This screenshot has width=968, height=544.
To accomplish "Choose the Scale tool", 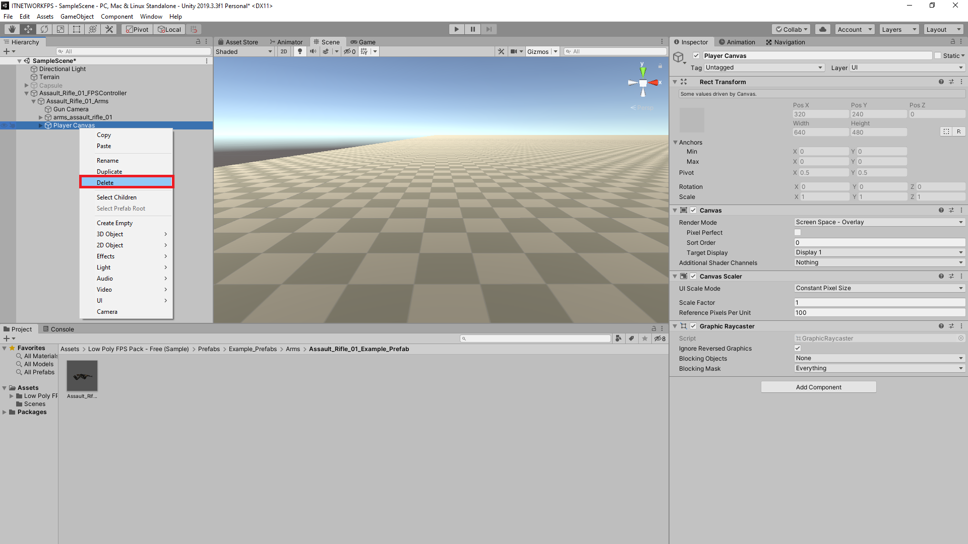I will point(60,29).
